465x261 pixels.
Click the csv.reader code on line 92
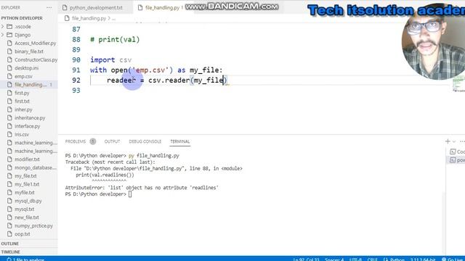coord(169,80)
